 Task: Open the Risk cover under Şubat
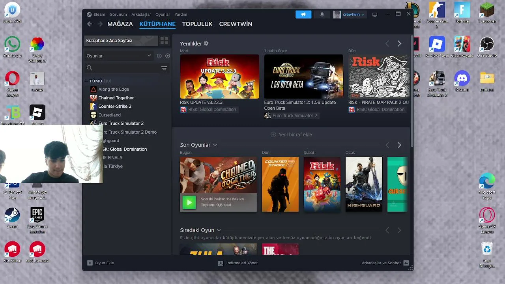coord(322,184)
